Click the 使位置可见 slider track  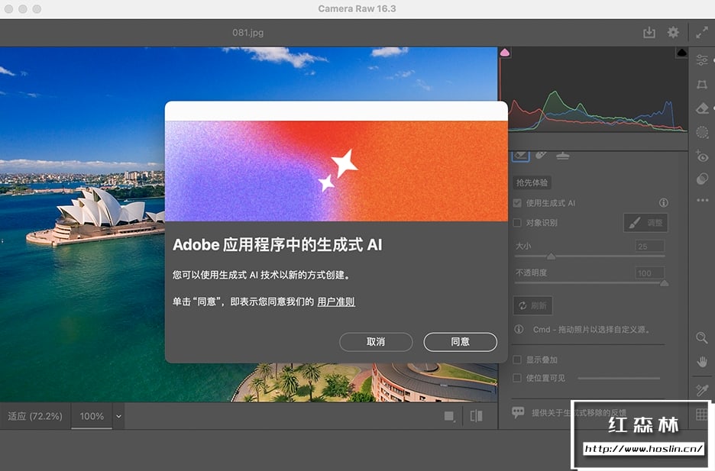(619, 378)
